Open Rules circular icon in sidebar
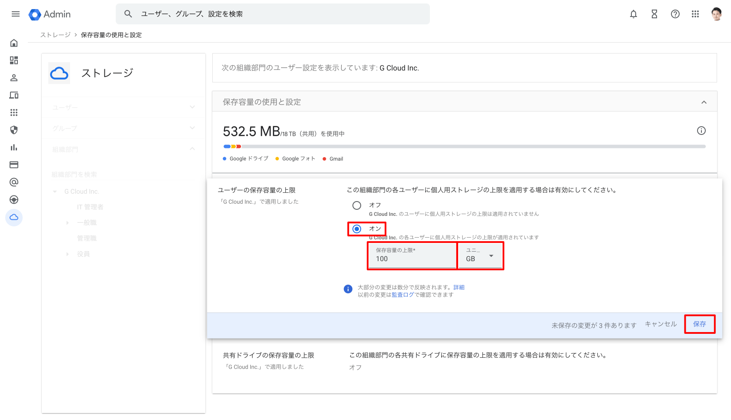The height and width of the screenshot is (420, 731). click(x=14, y=199)
